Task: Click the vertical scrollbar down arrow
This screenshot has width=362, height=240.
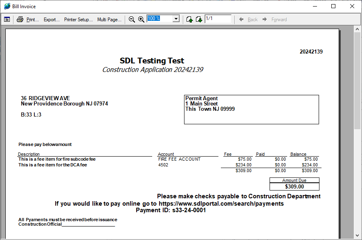Action: click(x=358, y=236)
